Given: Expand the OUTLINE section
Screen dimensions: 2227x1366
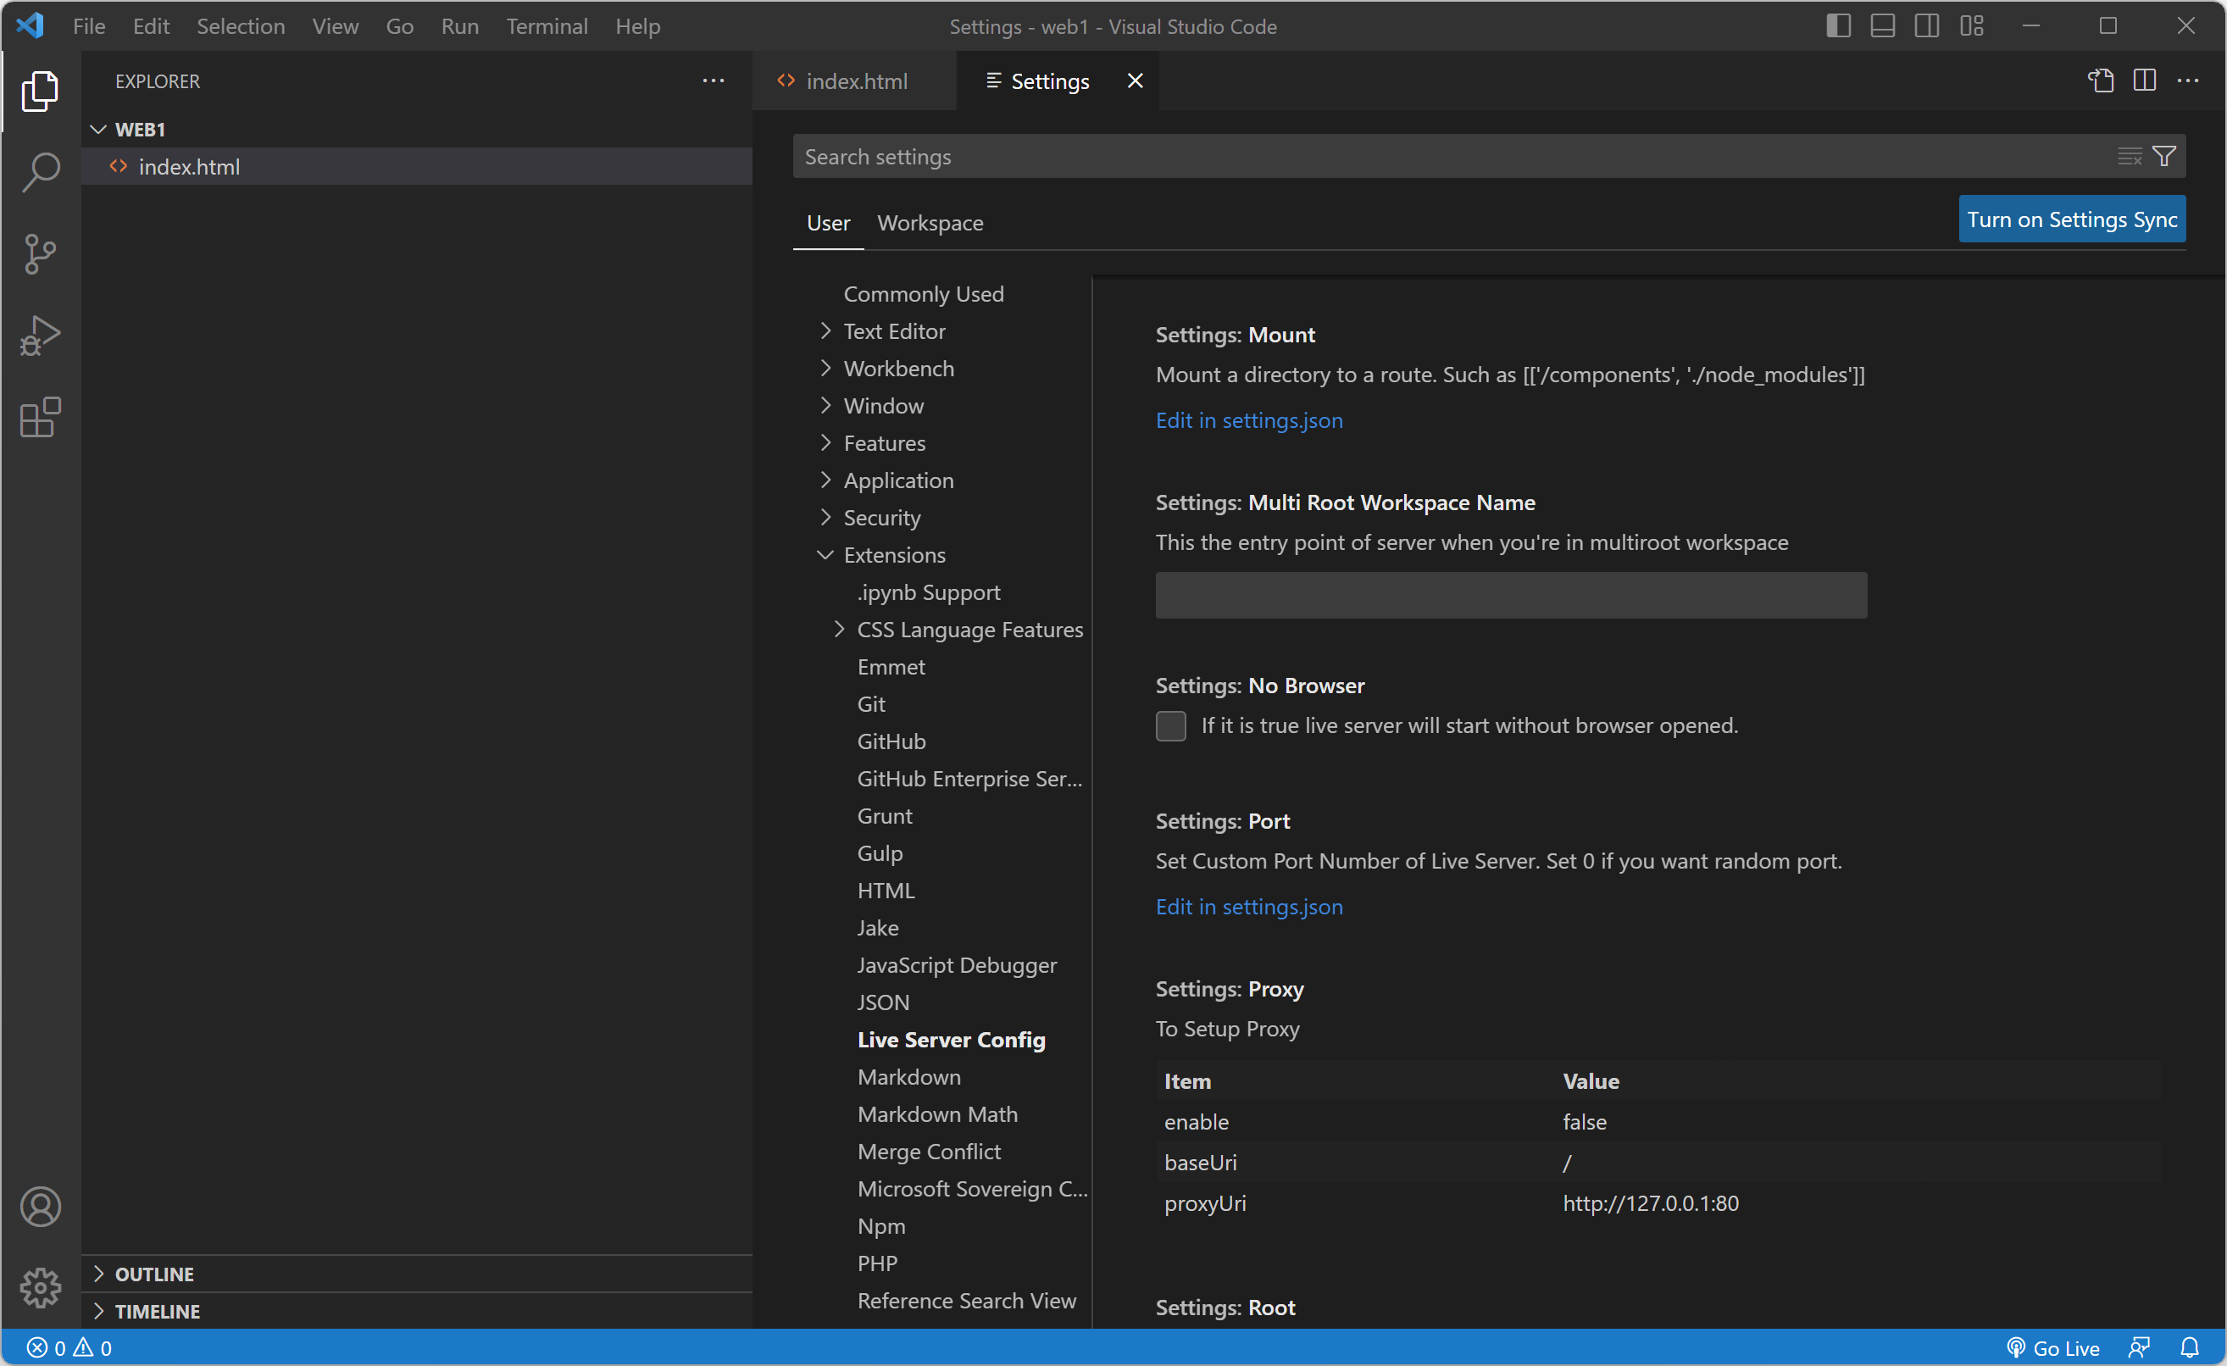Looking at the screenshot, I should click(x=153, y=1274).
